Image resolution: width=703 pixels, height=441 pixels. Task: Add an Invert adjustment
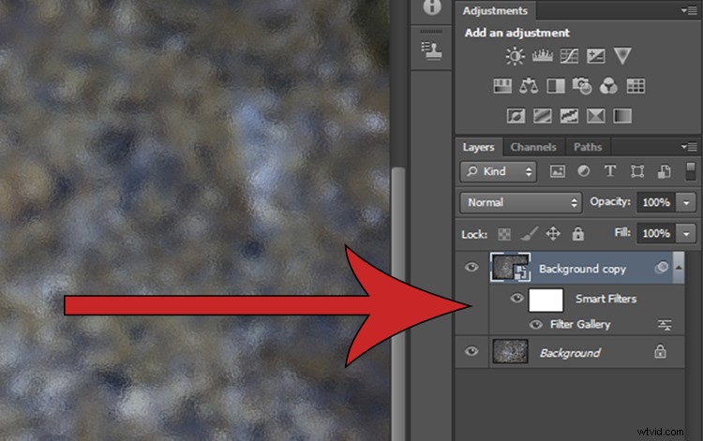516,115
